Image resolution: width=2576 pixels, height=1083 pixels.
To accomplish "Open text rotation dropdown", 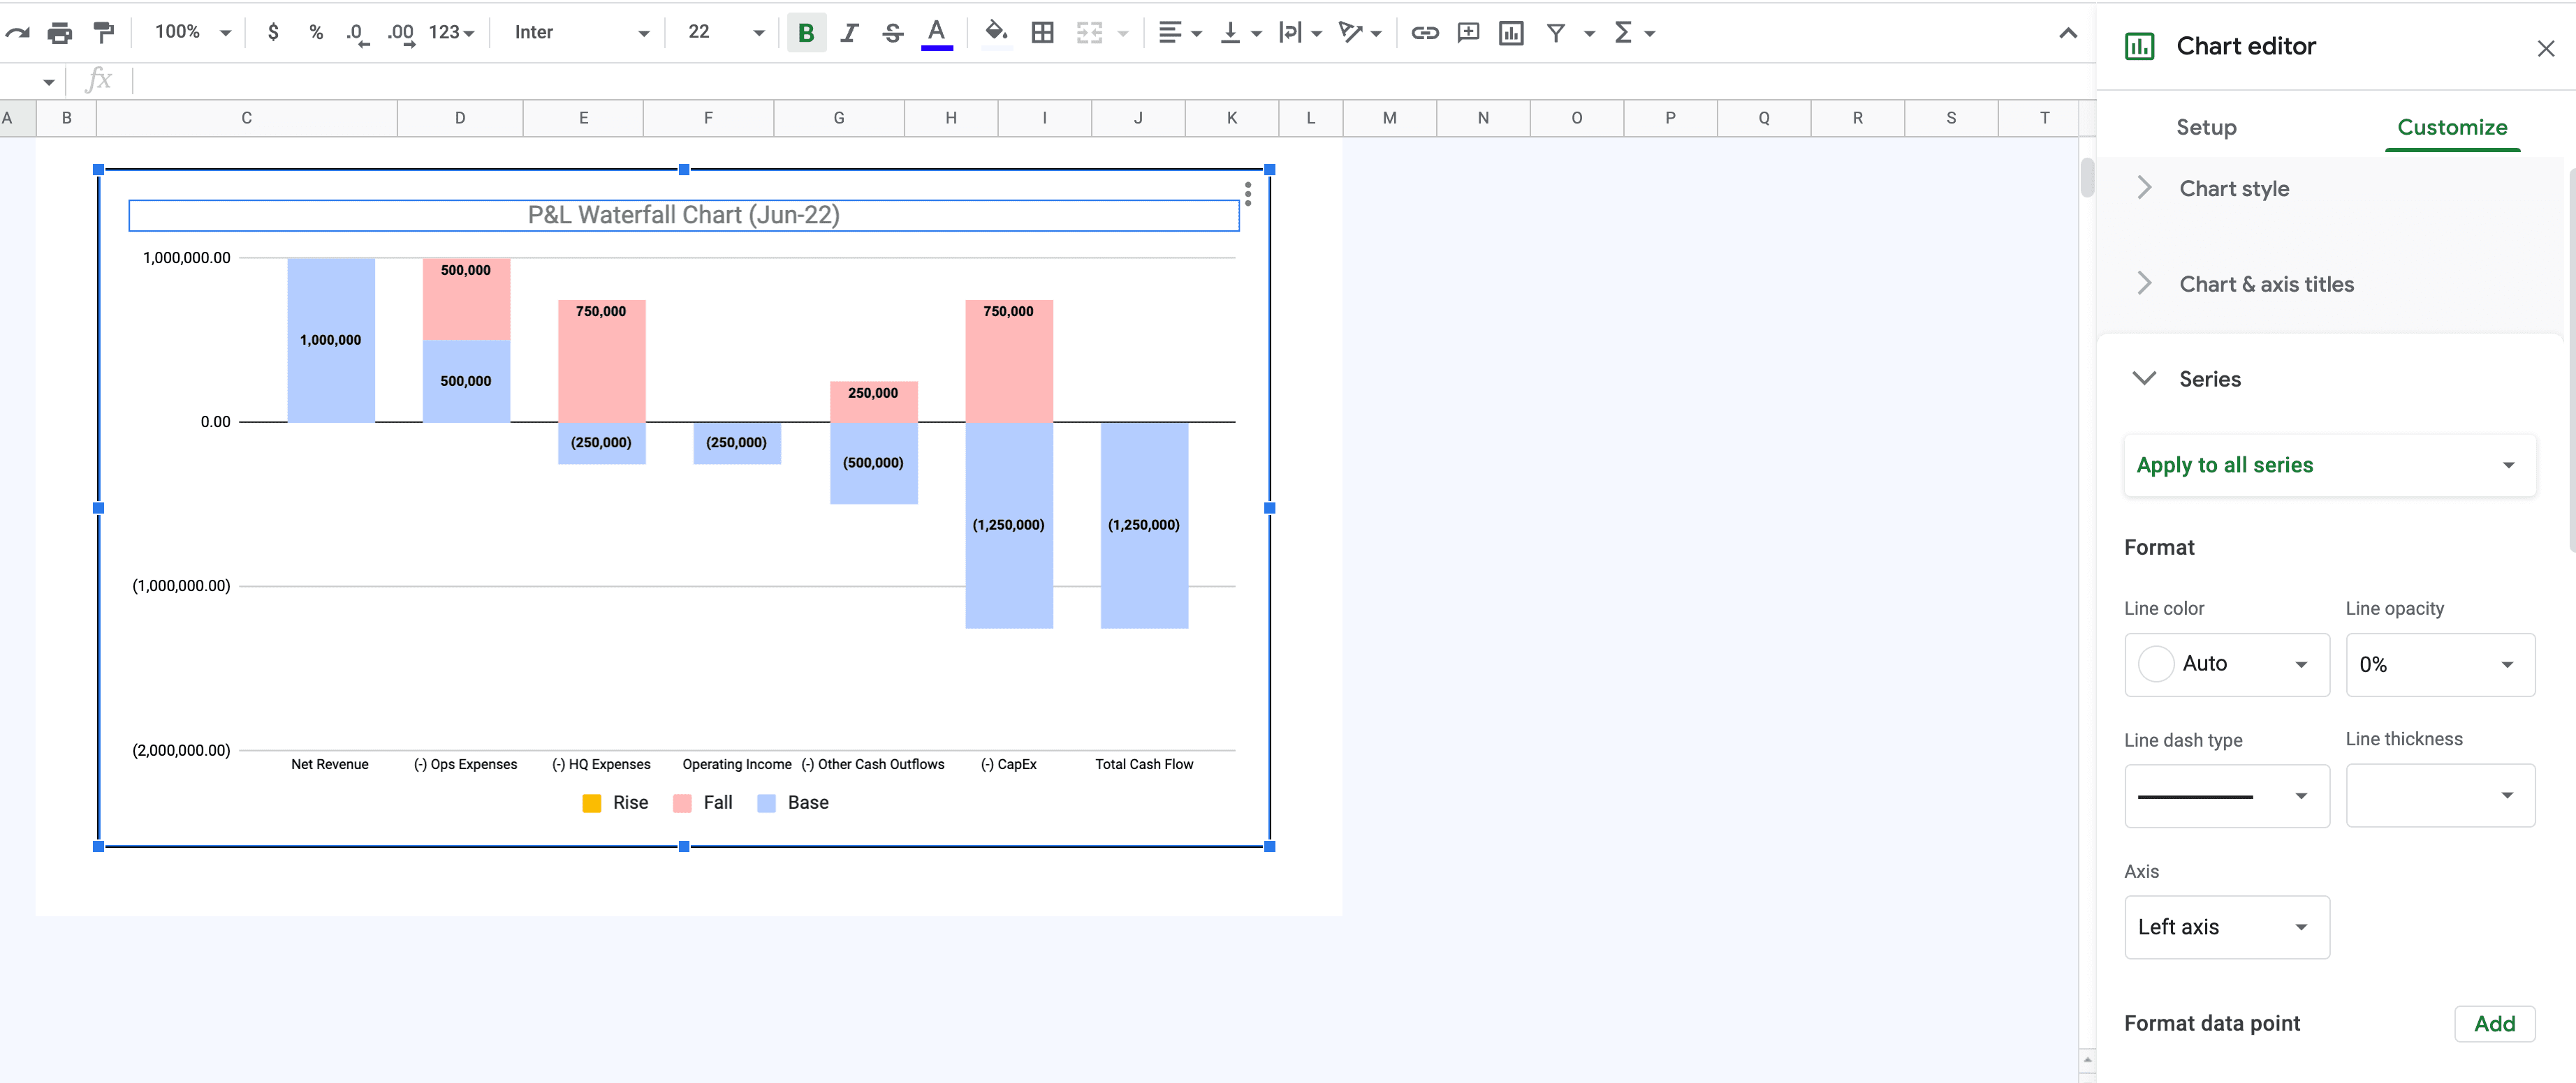I will [1360, 33].
